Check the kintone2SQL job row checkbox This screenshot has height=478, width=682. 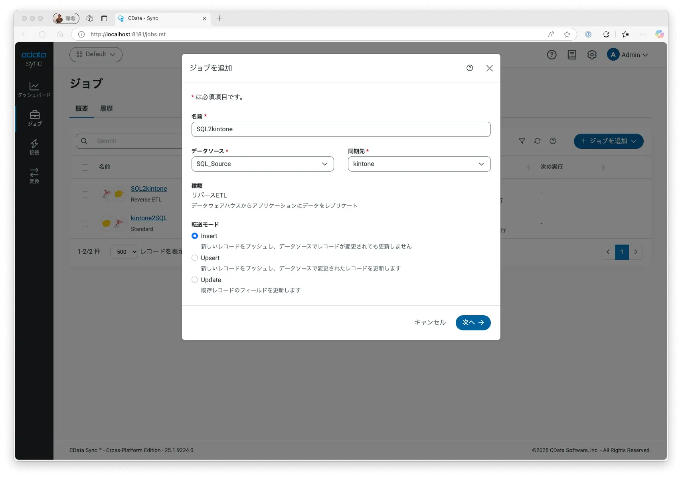85,224
